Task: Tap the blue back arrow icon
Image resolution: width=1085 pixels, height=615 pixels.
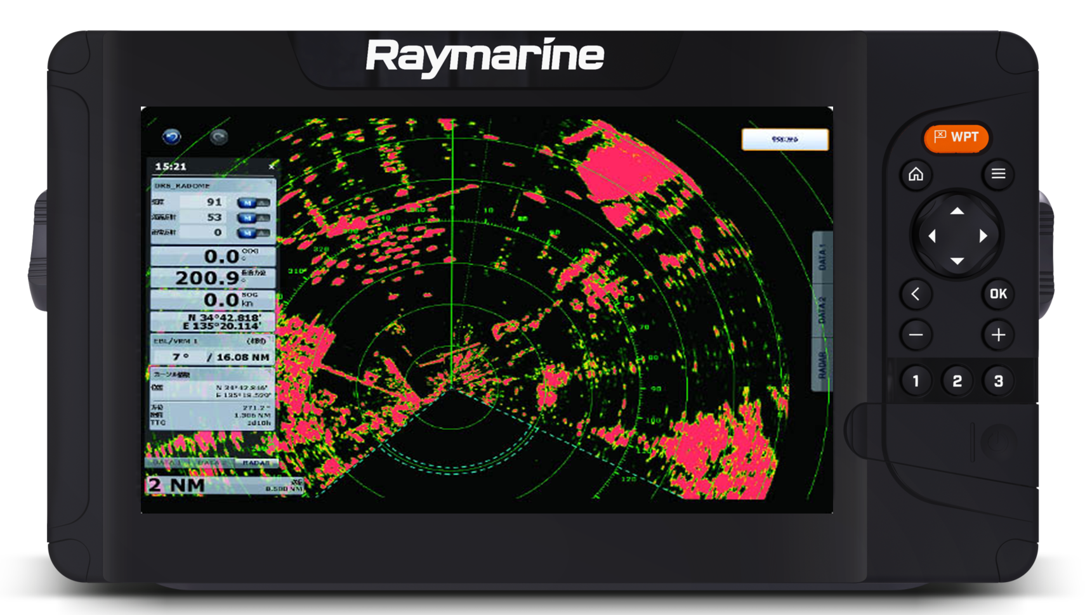Action: pos(171,136)
